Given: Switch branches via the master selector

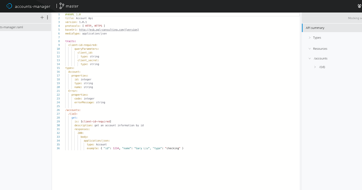Looking at the screenshot, I should tap(73, 6).
